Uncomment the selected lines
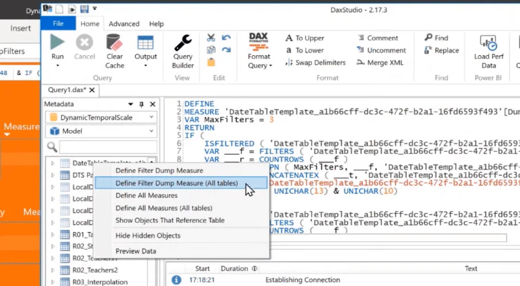This screenshot has width=520, height=286. (x=382, y=51)
